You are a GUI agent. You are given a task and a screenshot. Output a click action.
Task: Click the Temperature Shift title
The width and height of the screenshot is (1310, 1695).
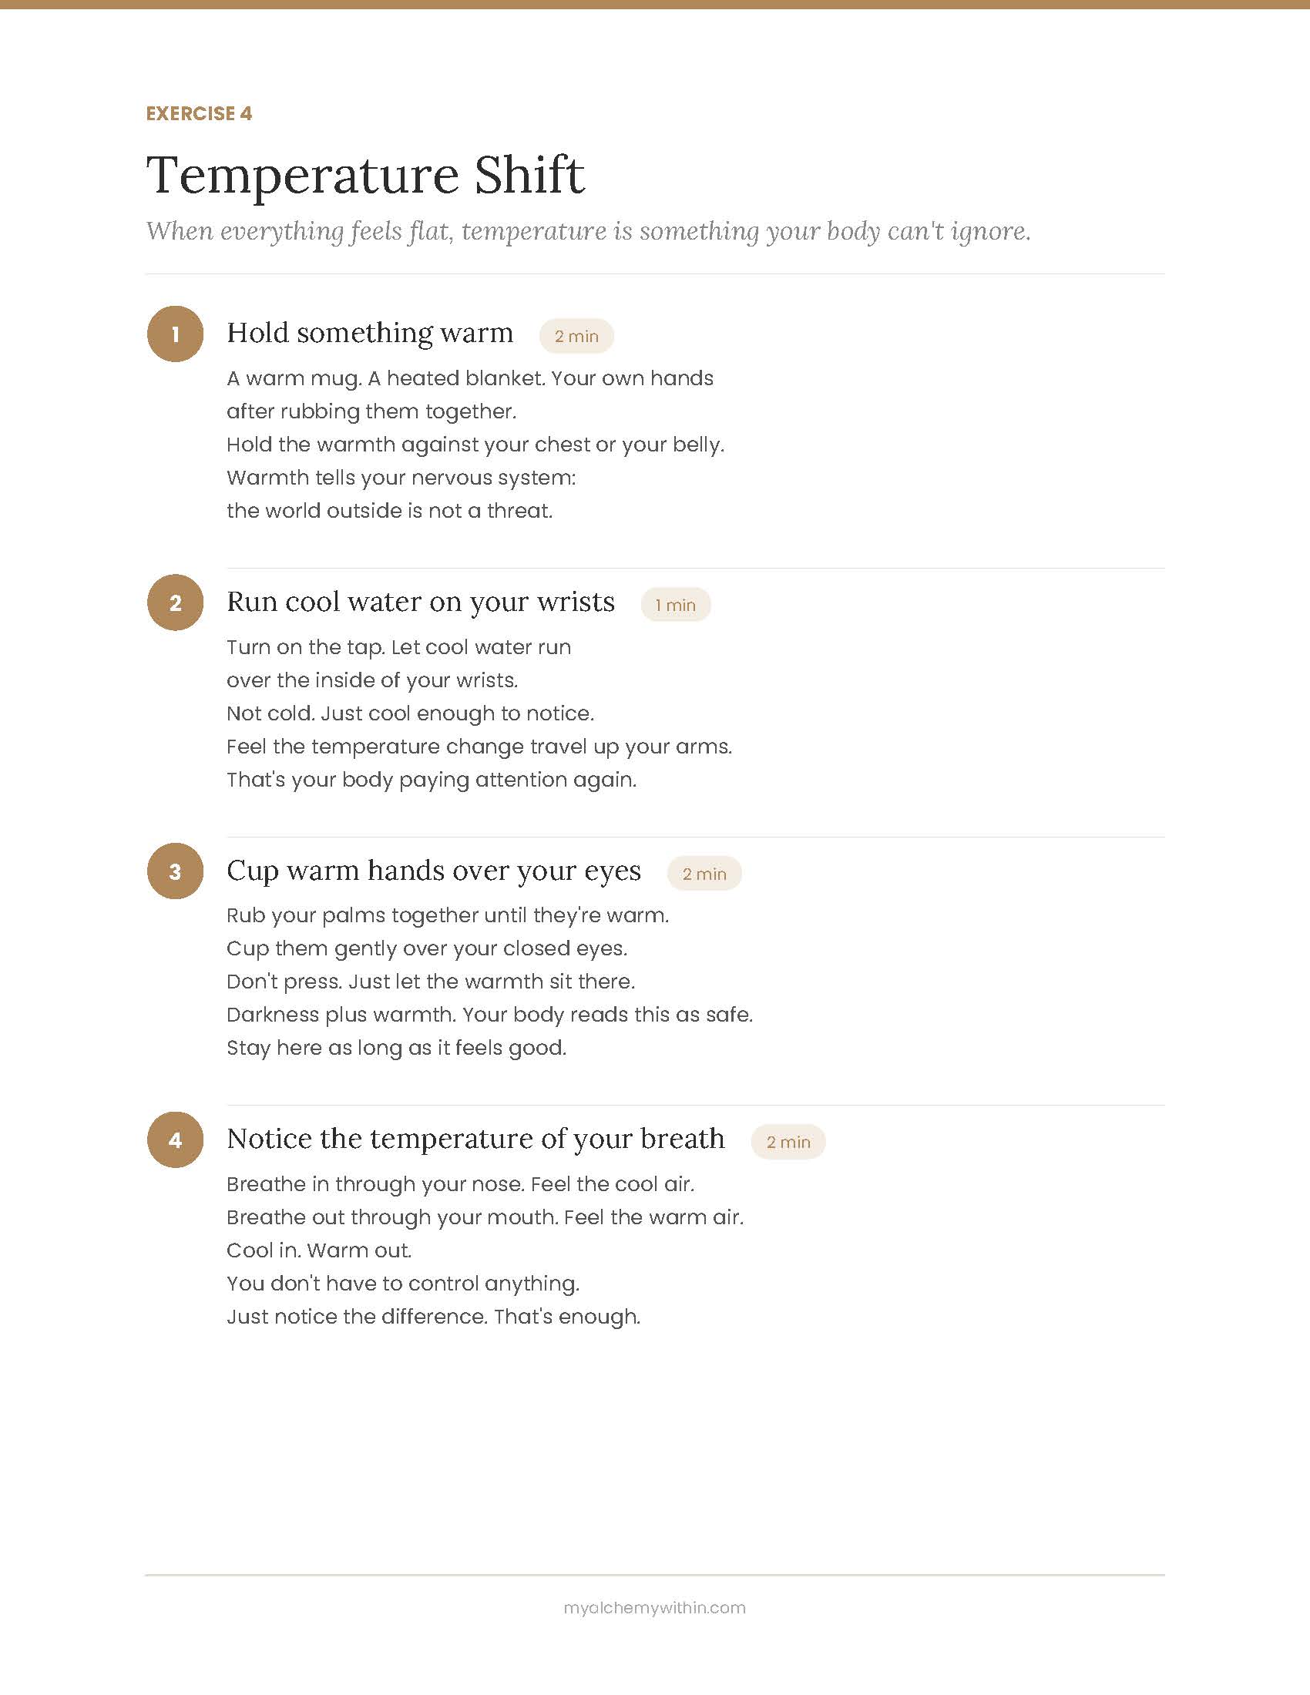[364, 176]
